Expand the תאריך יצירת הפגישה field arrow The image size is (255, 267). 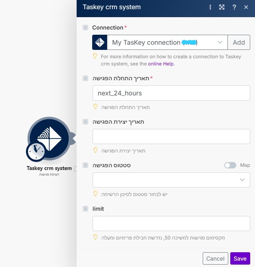point(85,122)
